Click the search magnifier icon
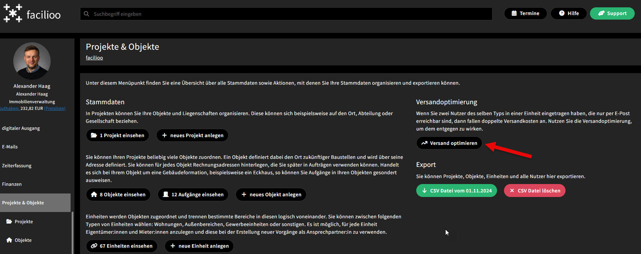Screen dimensions: 641x254 (87, 14)
